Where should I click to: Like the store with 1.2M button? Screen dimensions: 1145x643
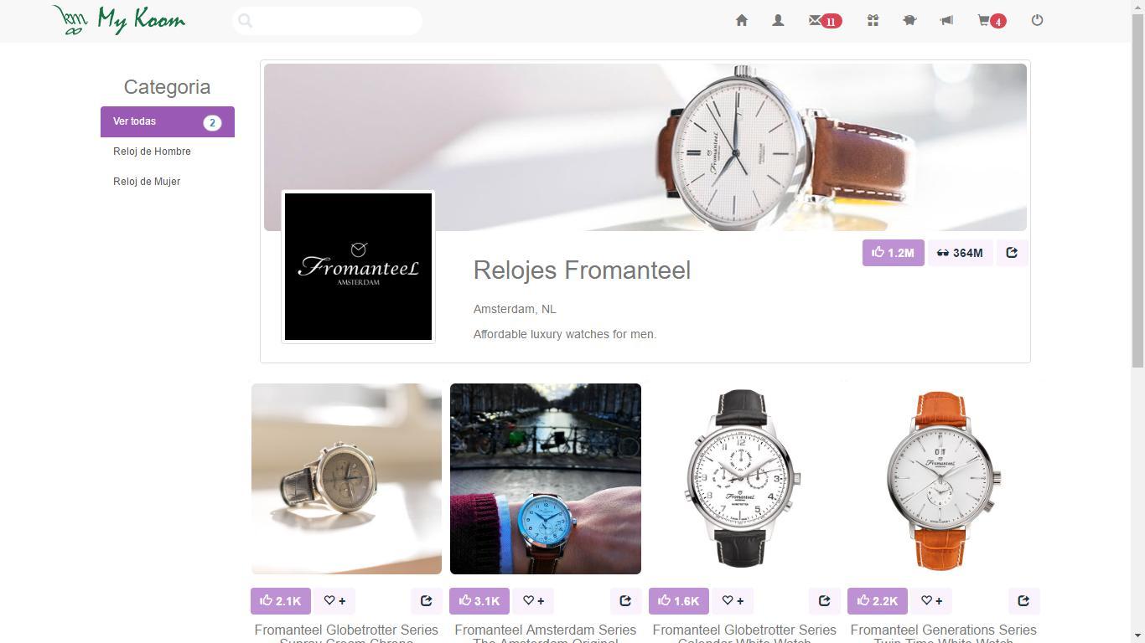893,253
